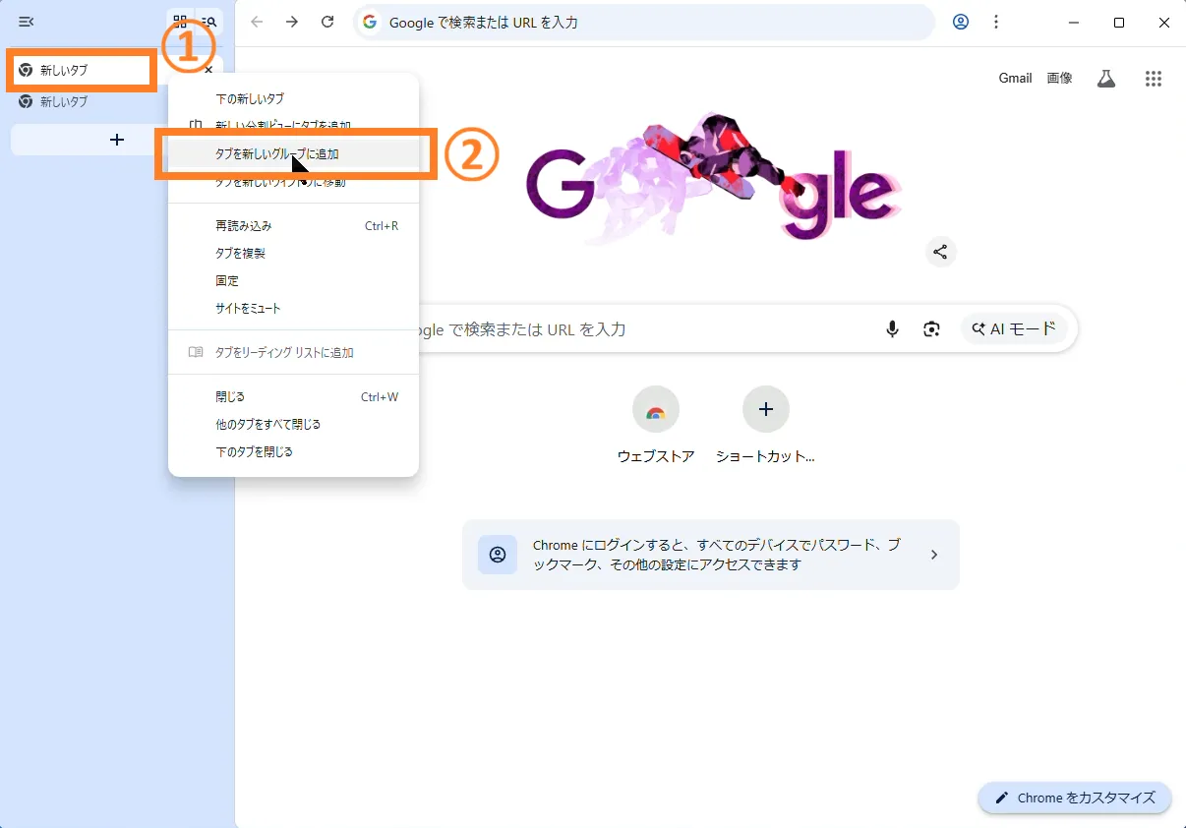Click the forward navigation arrow
This screenshot has height=828, width=1186.
[292, 22]
